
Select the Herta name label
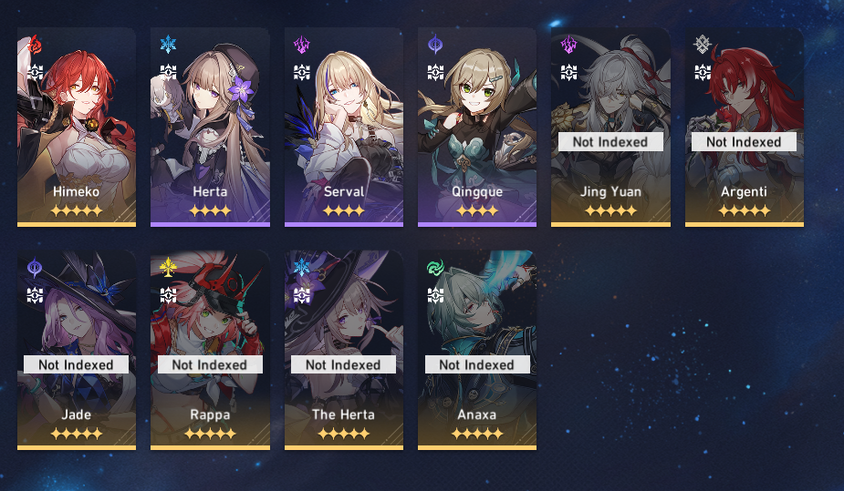tap(210, 191)
